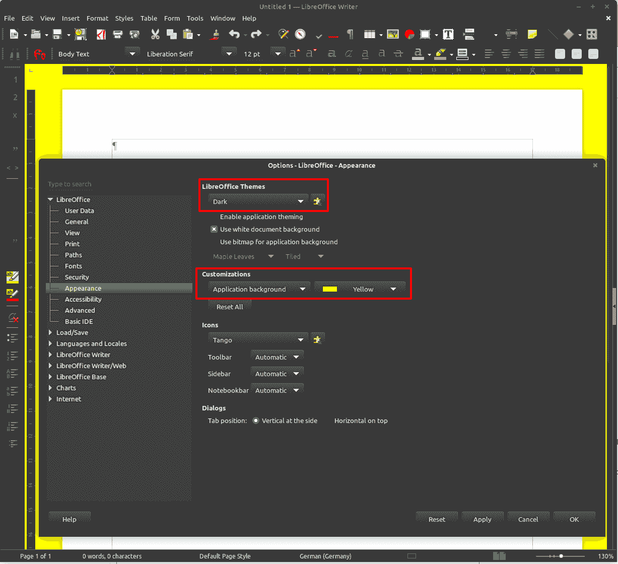This screenshot has width=618, height=564.
Task: Click the Align Left icon
Action: [x=489, y=53]
